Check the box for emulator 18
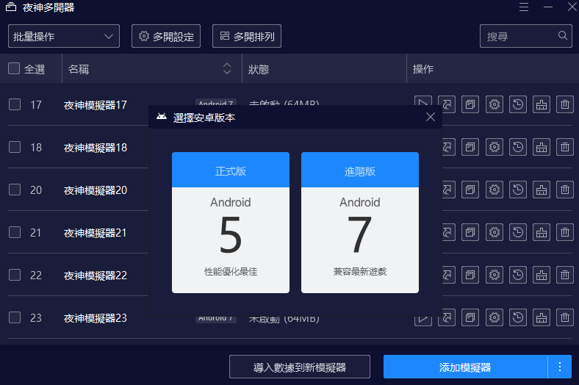Image resolution: width=579 pixels, height=385 pixels. (15, 147)
